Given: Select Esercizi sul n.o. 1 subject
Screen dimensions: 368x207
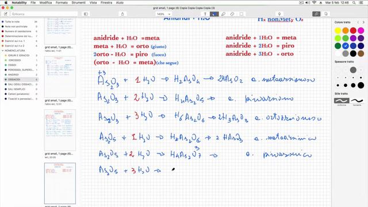Looking at the screenshot, I should point(20,41).
